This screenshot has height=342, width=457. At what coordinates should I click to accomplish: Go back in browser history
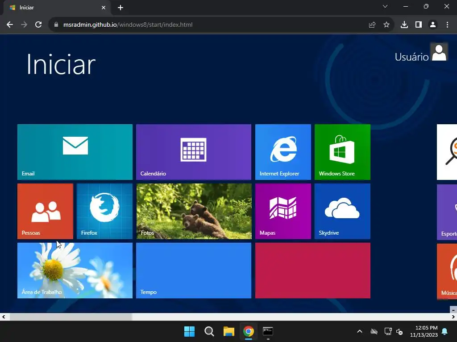point(10,25)
